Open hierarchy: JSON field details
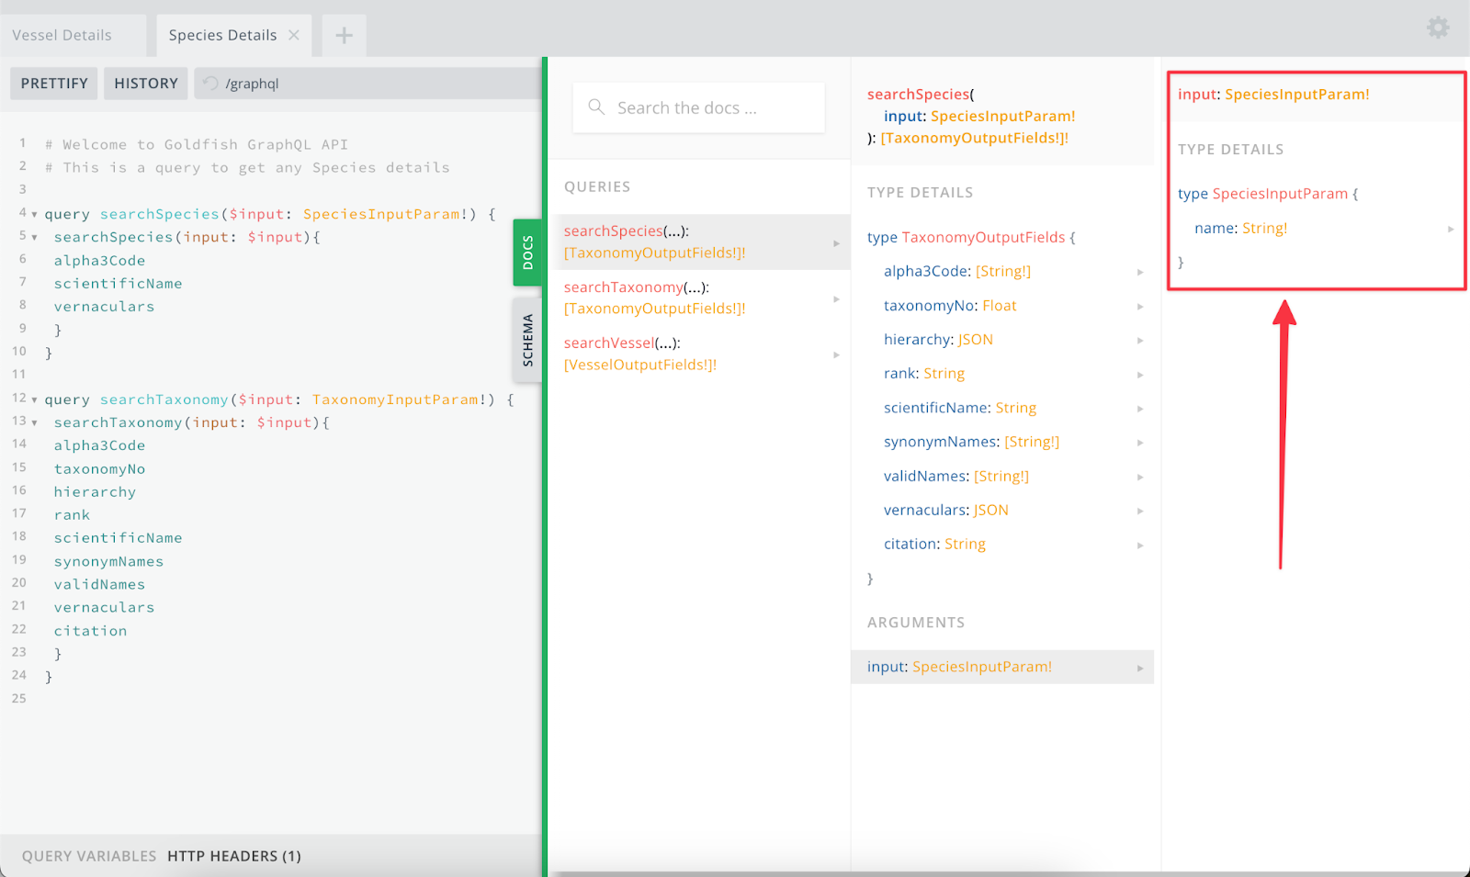This screenshot has height=877, width=1470. 1002,340
